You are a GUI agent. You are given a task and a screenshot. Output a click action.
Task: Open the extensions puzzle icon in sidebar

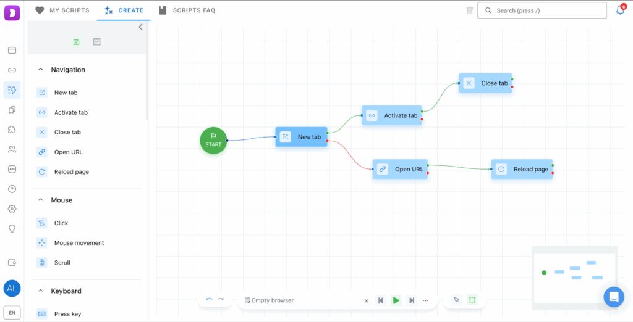12,130
